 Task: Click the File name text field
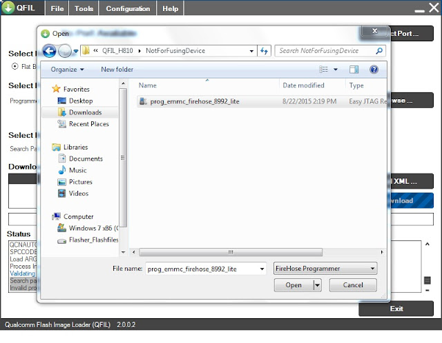pos(202,269)
